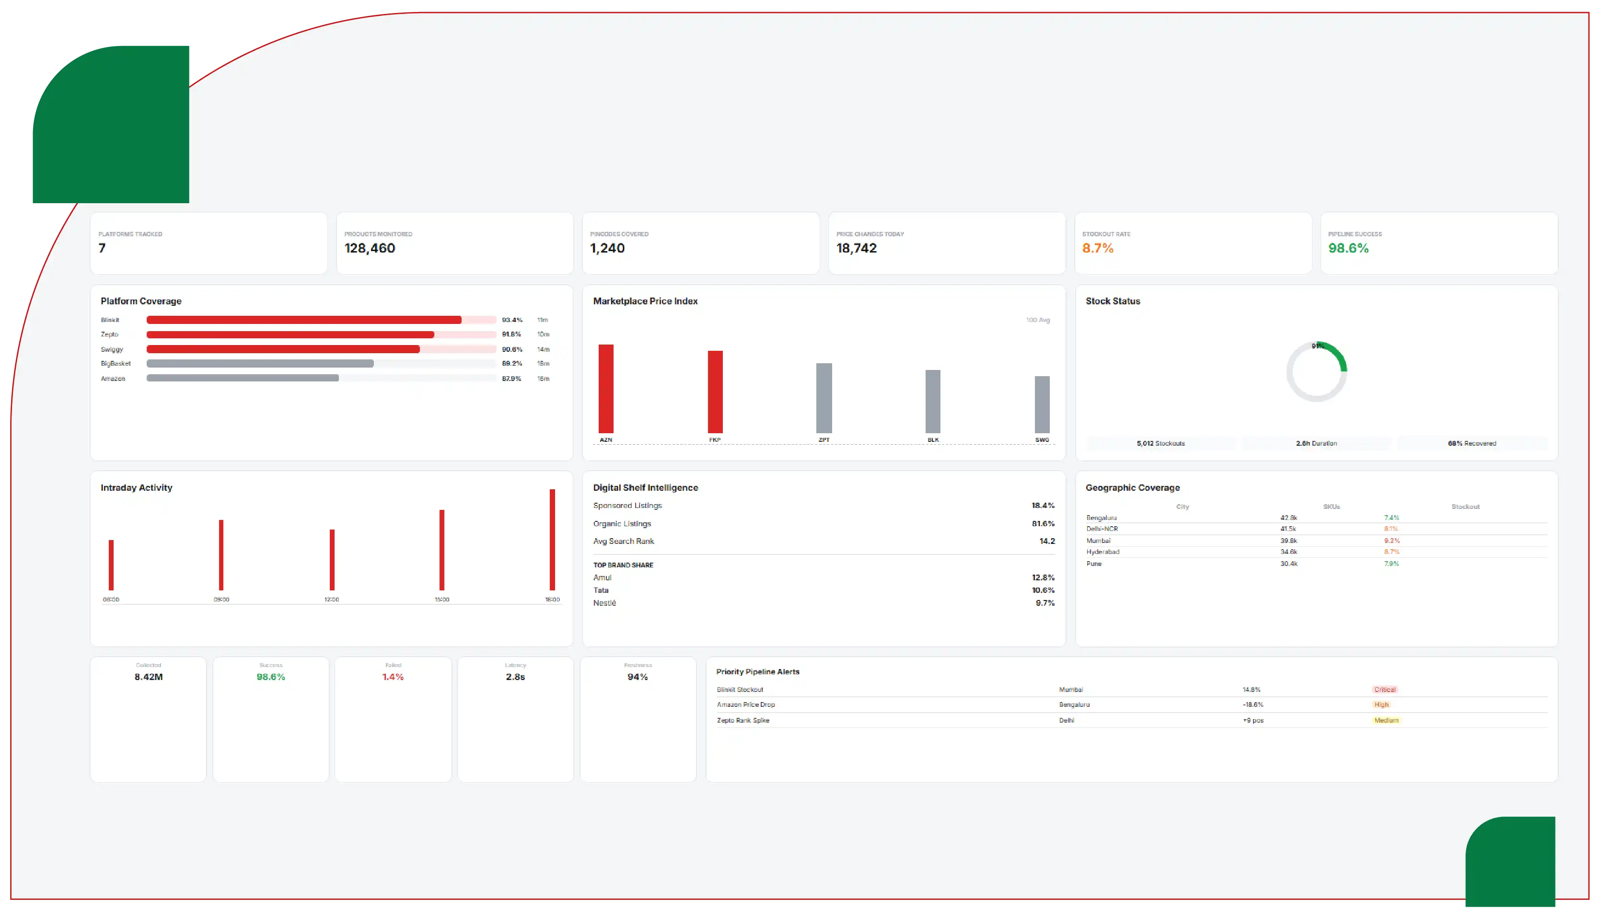Click the Freshness 94% card
This screenshot has height=911, width=1601.
[638, 719]
